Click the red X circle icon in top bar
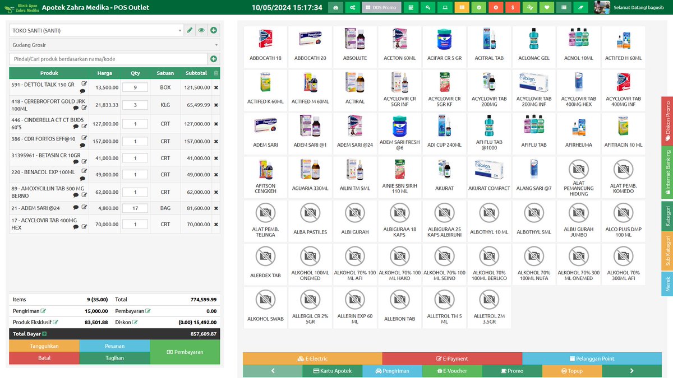The width and height of the screenshot is (673, 378). point(496,8)
